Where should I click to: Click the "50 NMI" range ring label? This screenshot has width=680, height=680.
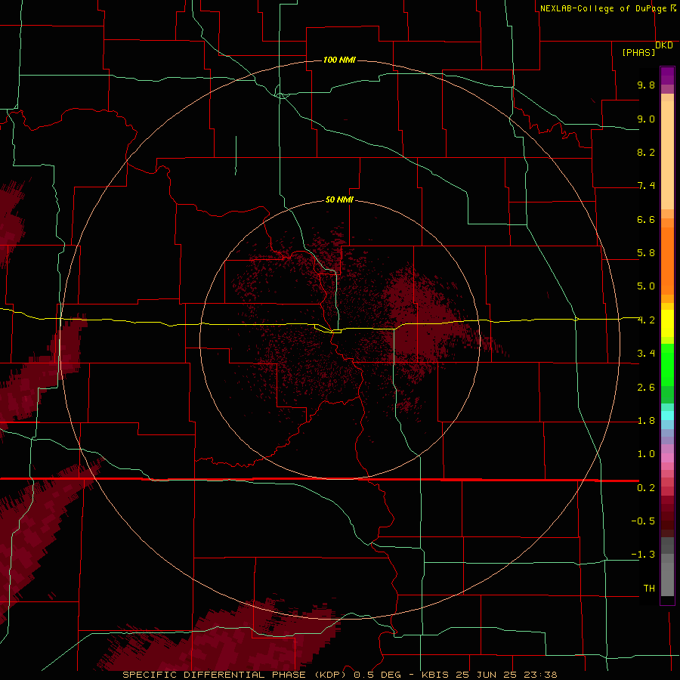coord(339,199)
